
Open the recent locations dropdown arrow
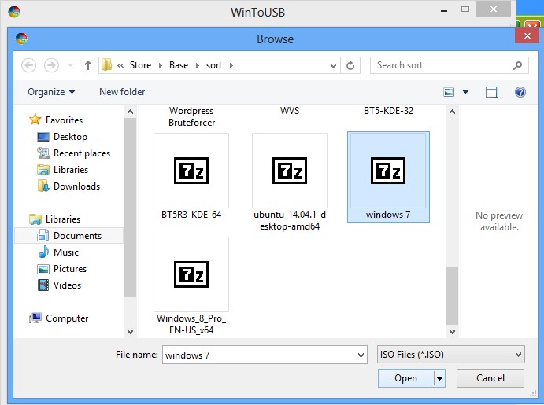click(x=70, y=65)
